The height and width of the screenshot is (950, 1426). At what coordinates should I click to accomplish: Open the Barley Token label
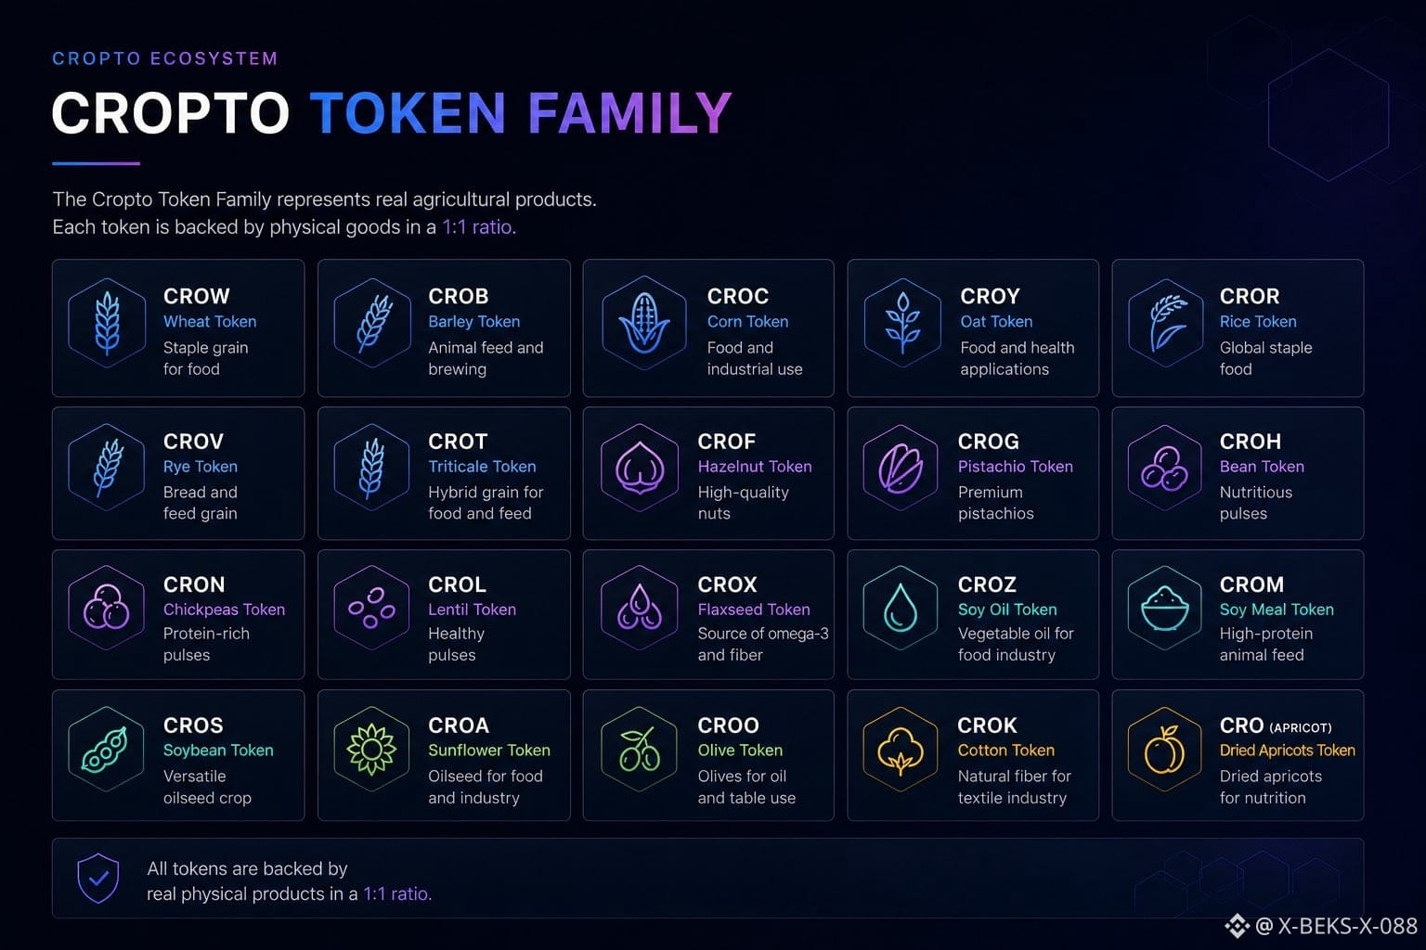coord(473,322)
